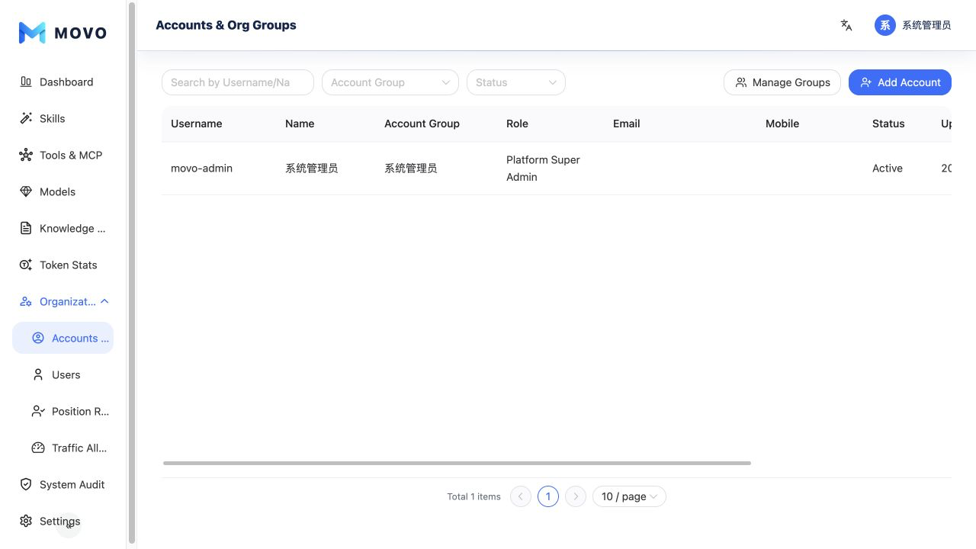
Task: Open Settings in the sidebar
Action: (63, 521)
